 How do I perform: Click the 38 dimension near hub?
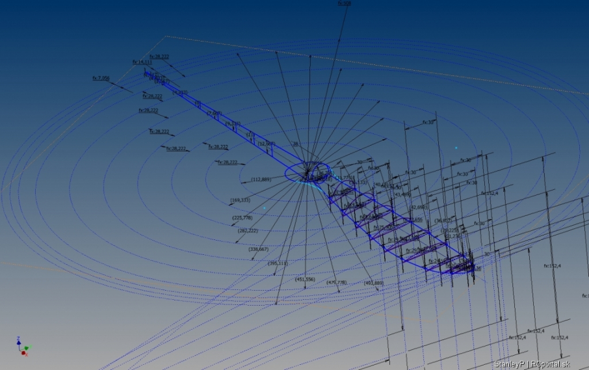[295, 144]
